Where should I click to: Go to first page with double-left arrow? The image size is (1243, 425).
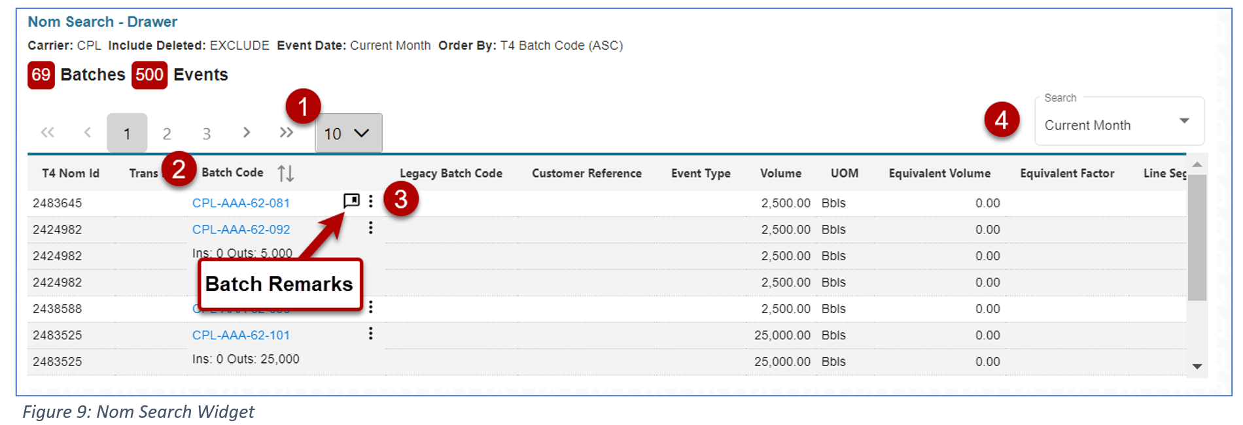tap(48, 133)
